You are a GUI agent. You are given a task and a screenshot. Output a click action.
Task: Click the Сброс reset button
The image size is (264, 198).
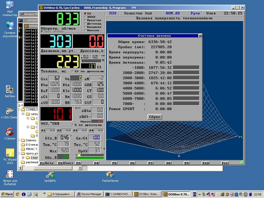tap(155, 117)
